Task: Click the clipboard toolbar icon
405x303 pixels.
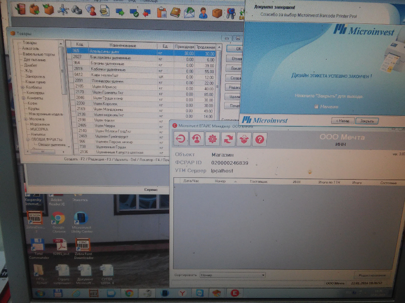Action: coord(162,13)
